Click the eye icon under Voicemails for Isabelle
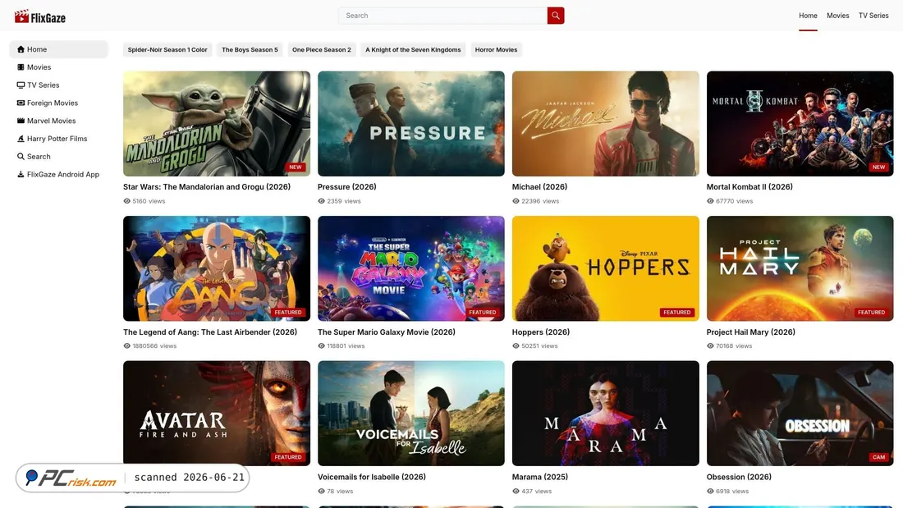 (x=321, y=492)
